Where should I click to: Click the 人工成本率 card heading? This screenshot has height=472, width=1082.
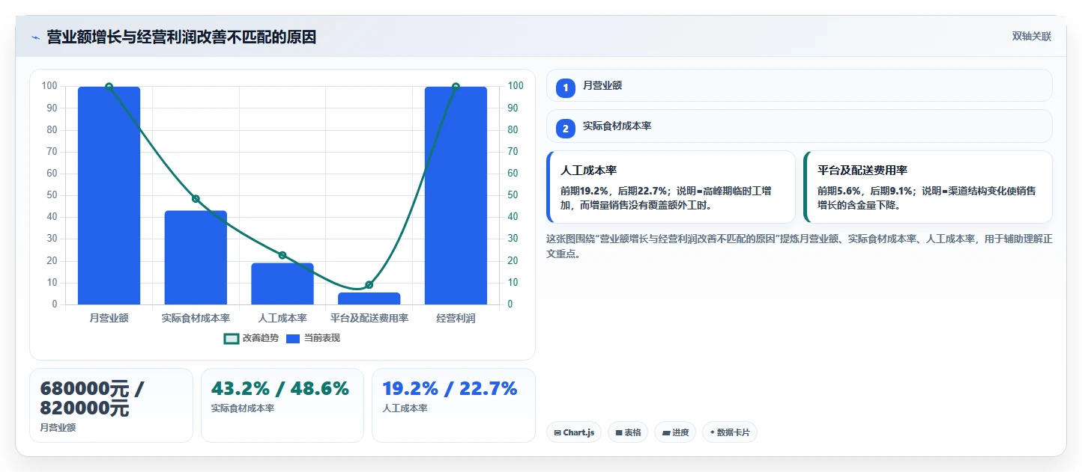click(588, 171)
